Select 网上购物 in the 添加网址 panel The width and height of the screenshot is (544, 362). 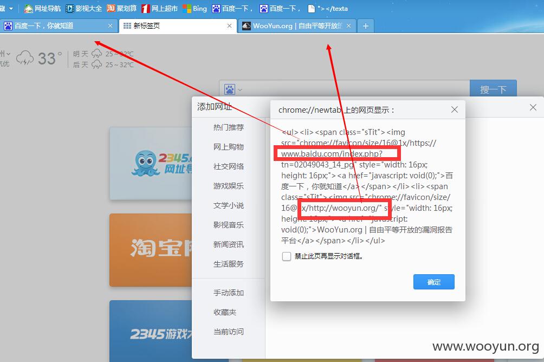pos(228,147)
